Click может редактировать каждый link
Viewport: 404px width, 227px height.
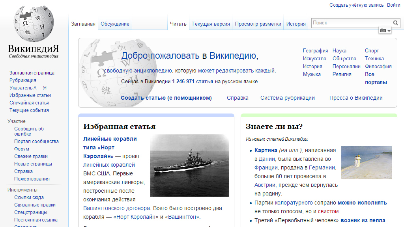(x=236, y=71)
